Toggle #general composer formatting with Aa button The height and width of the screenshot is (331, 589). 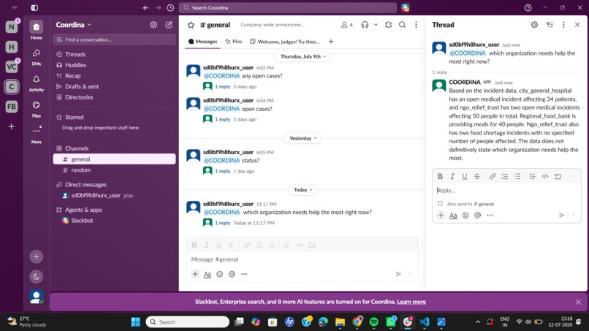pos(207,274)
